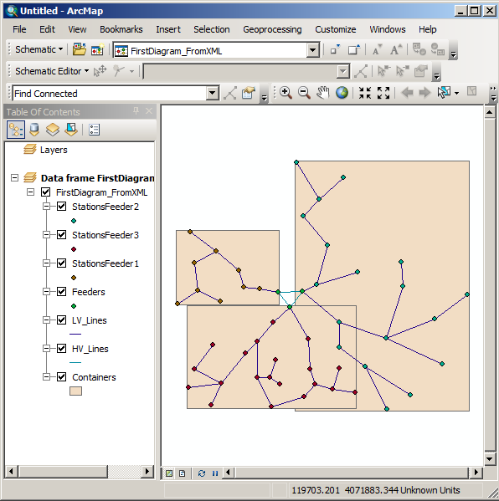Select the Layers entry in contents

(54, 150)
